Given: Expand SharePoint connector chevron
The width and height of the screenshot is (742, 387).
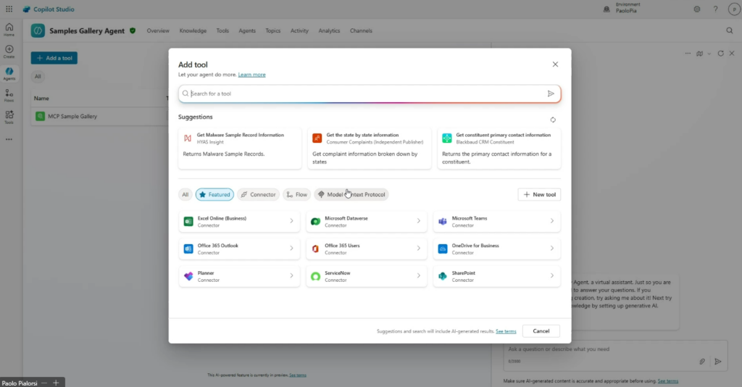Looking at the screenshot, I should [551, 276].
